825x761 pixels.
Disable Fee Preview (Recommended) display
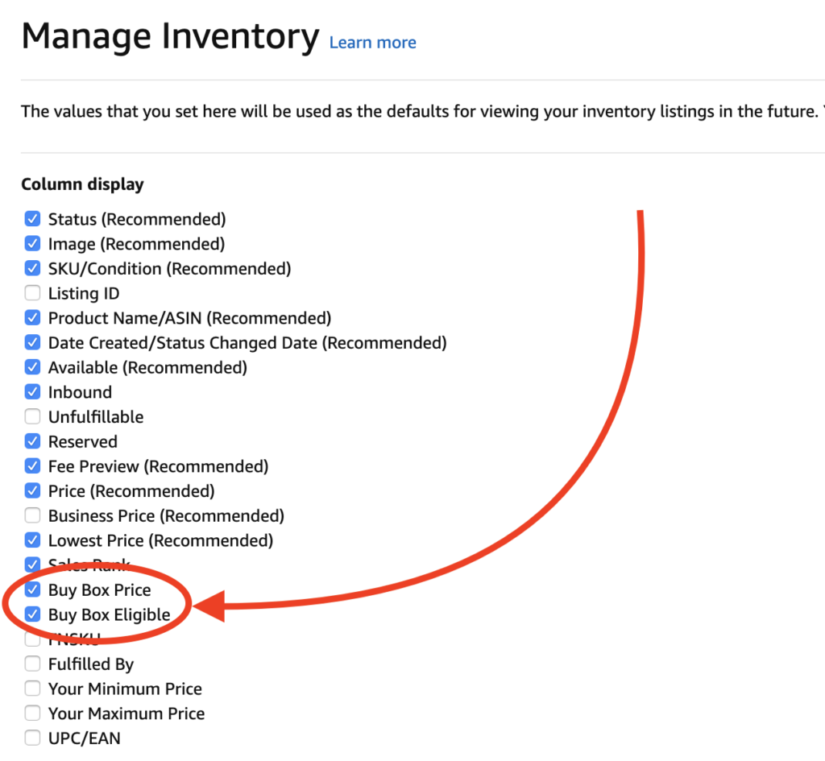[32, 465]
